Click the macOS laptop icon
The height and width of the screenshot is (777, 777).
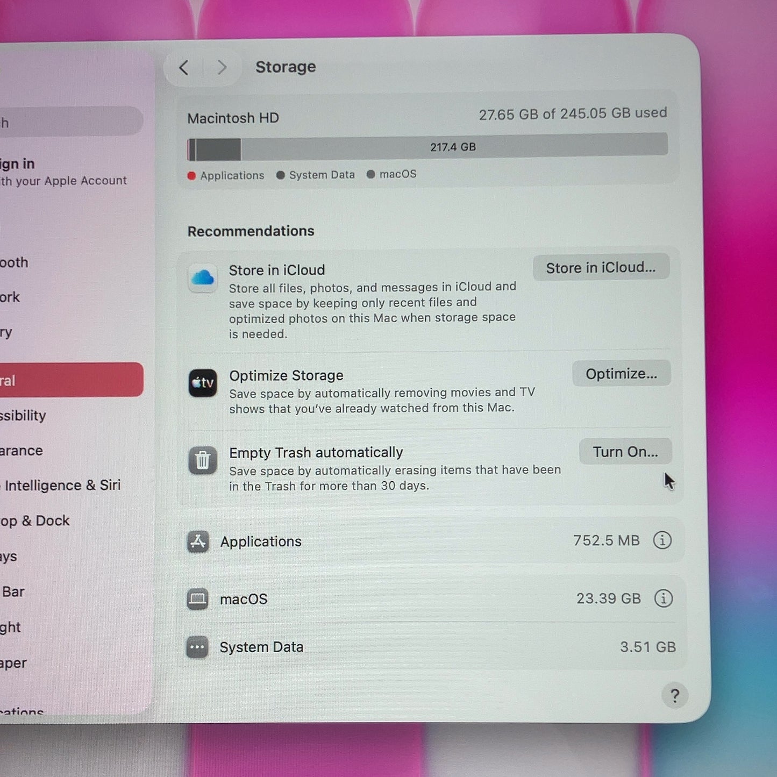(197, 599)
